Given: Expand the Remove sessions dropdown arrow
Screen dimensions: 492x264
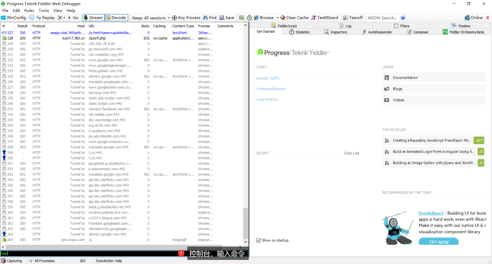Looking at the screenshot, I should point(64,18).
